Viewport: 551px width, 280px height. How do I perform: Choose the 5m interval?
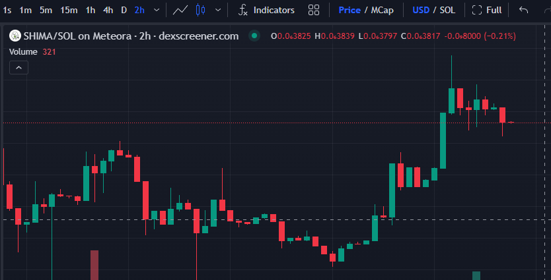click(x=46, y=10)
